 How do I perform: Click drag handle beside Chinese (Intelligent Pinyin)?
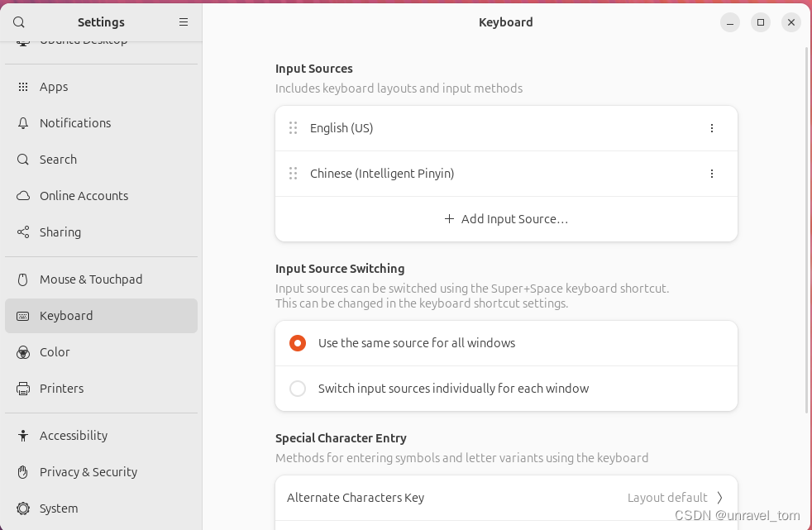pos(293,174)
